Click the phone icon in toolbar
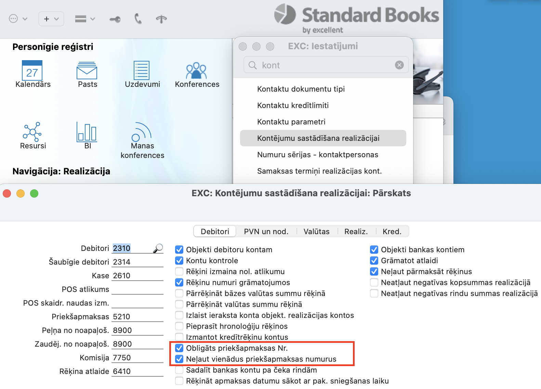 138,19
